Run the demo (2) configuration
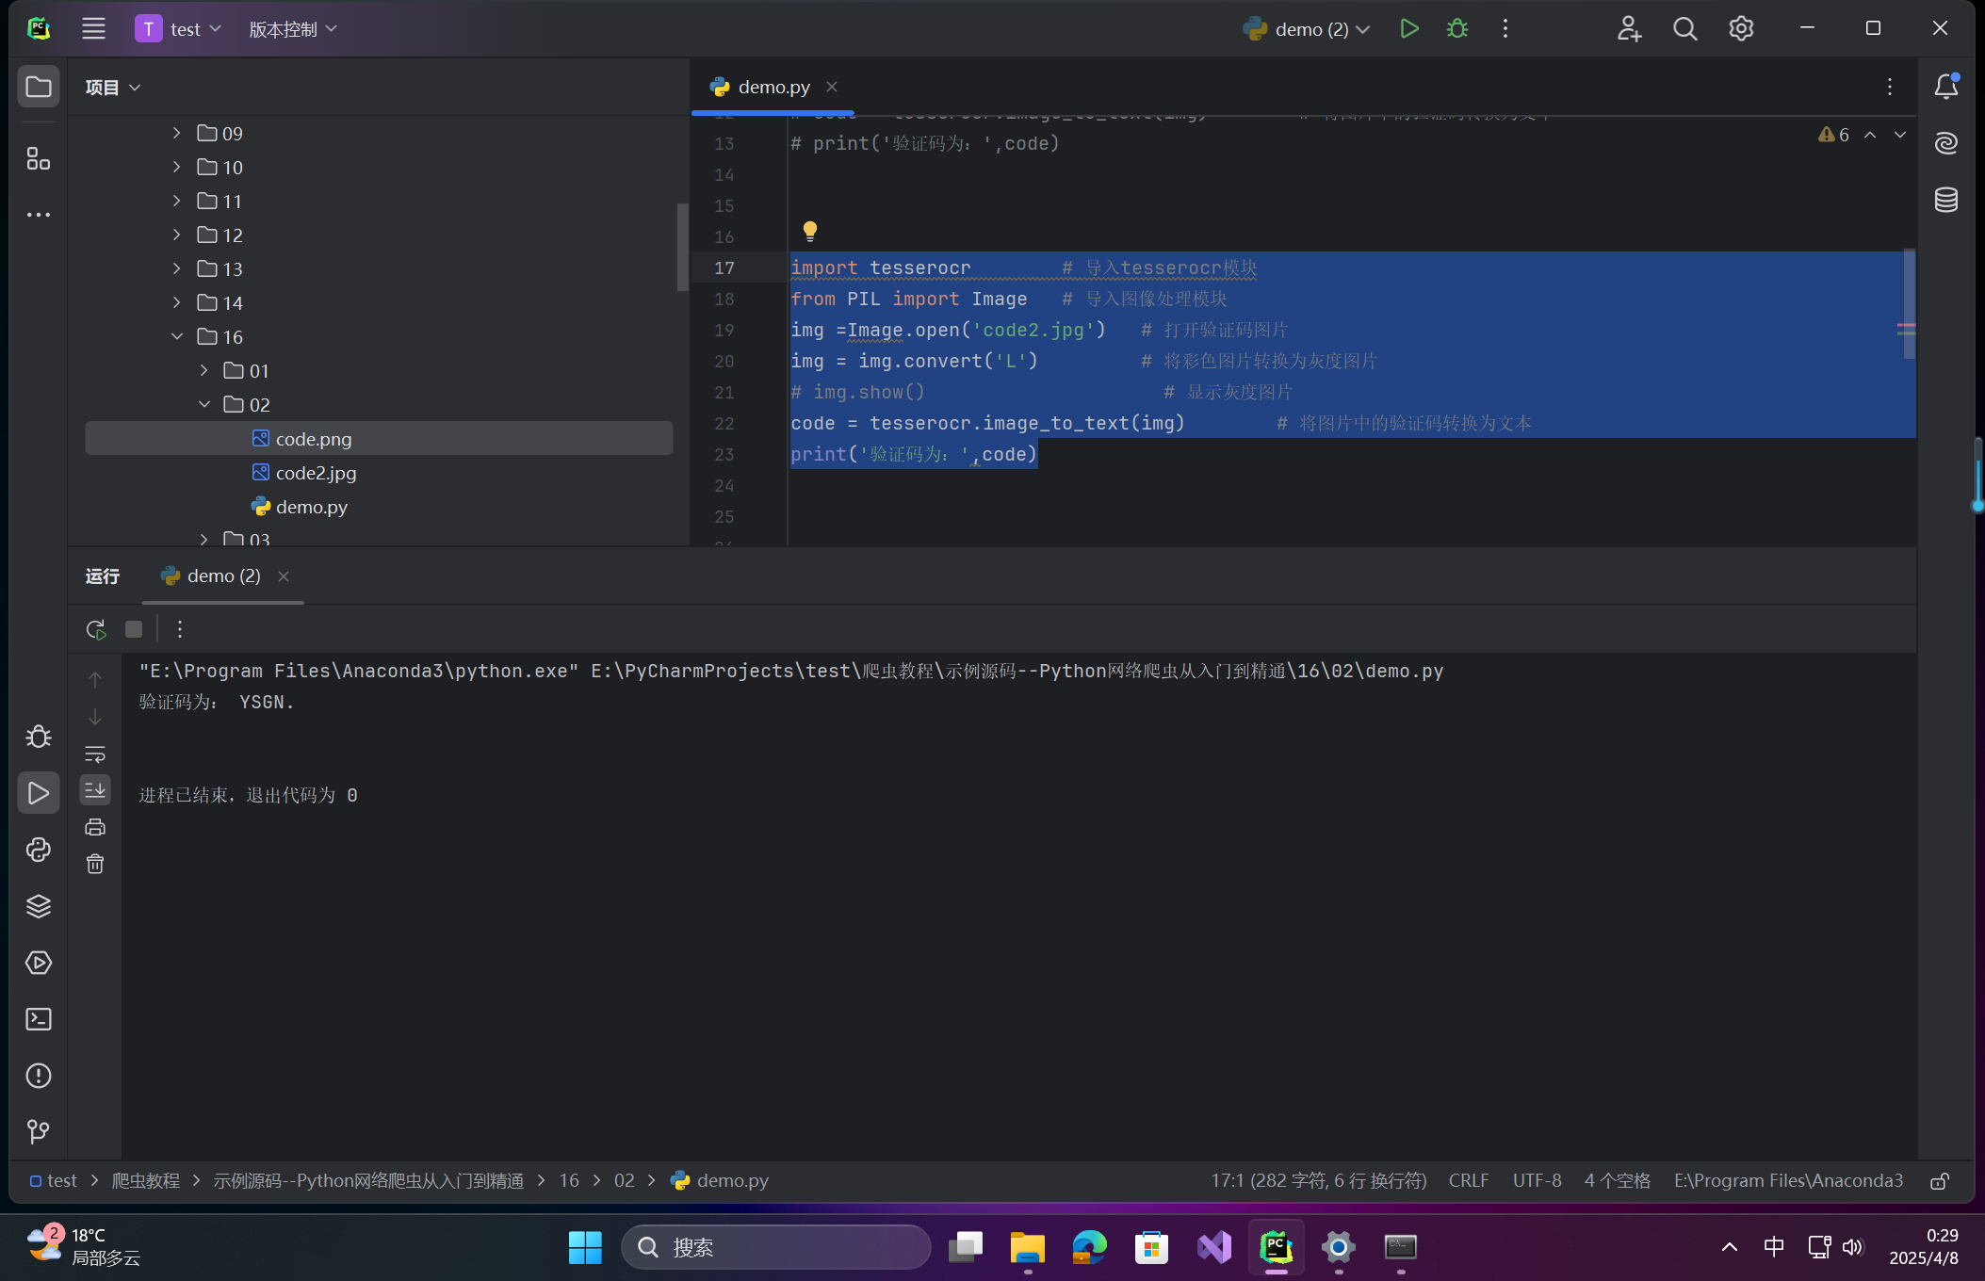The width and height of the screenshot is (1985, 1281). (x=1409, y=28)
